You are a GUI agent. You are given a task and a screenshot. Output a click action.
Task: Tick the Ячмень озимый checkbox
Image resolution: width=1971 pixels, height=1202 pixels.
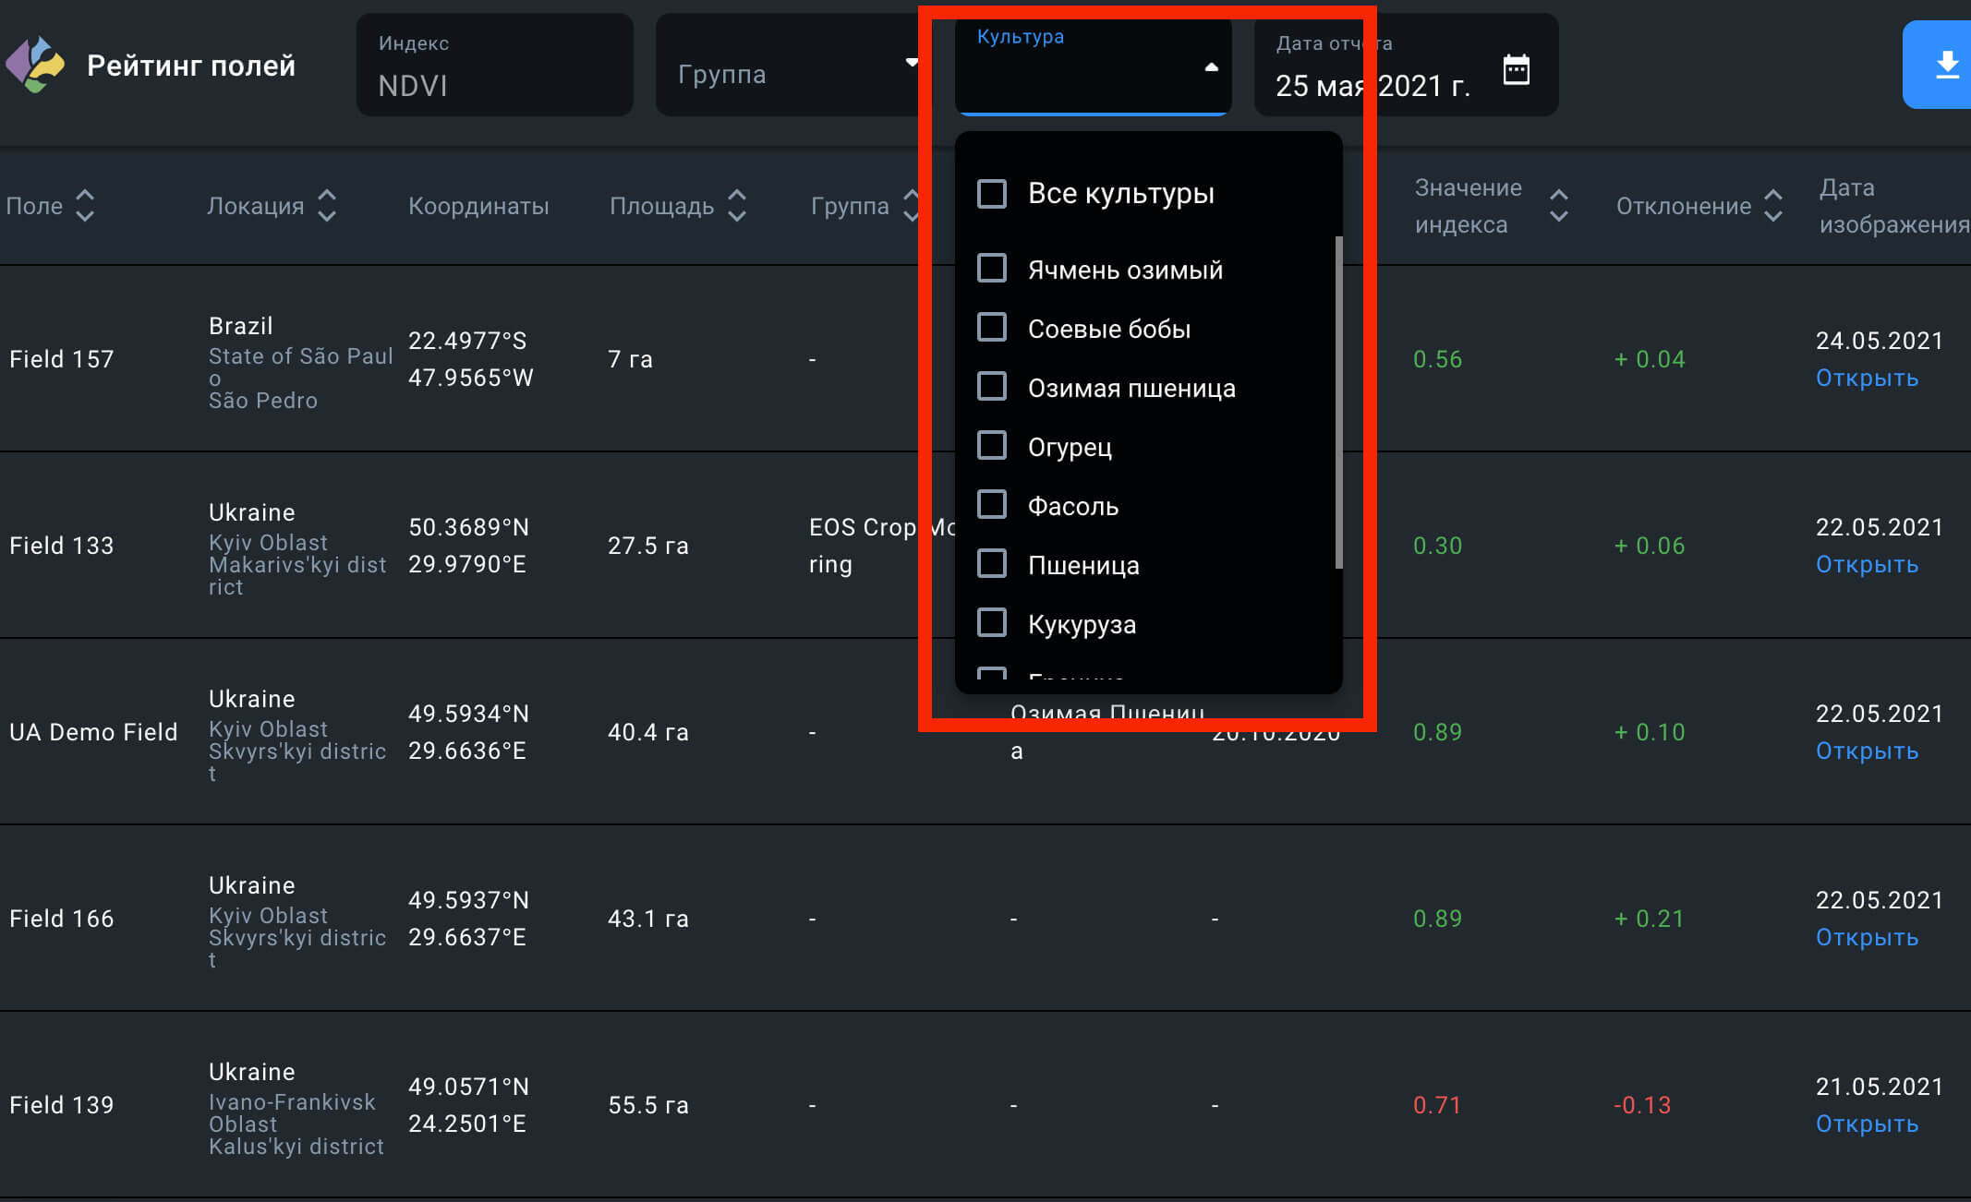pos(992,269)
